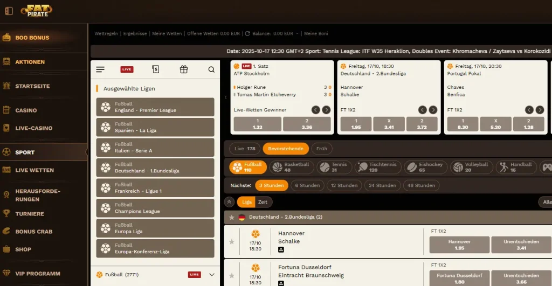Open bet slip receipt icon

(x=156, y=69)
